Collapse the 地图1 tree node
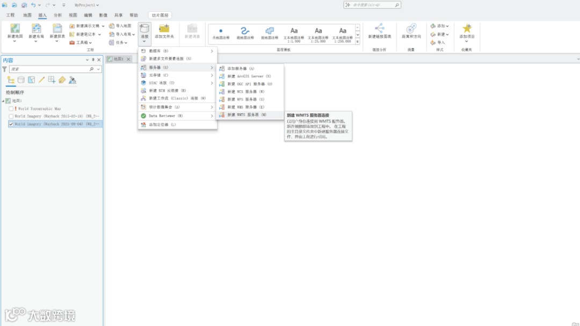The height and width of the screenshot is (326, 580). pos(3,100)
